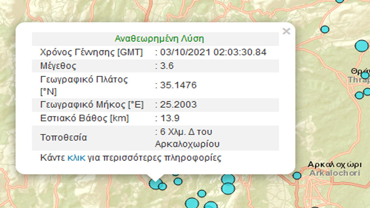This screenshot has height=208, width=370.
Task: Click the 'Αναθεωρημένη Λύση' popup header
Action: (155, 39)
